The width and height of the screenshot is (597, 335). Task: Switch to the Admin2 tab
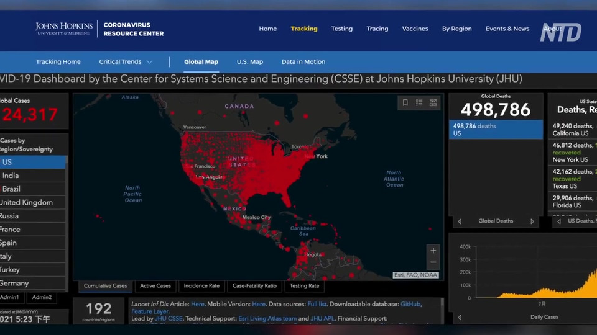tap(42, 297)
